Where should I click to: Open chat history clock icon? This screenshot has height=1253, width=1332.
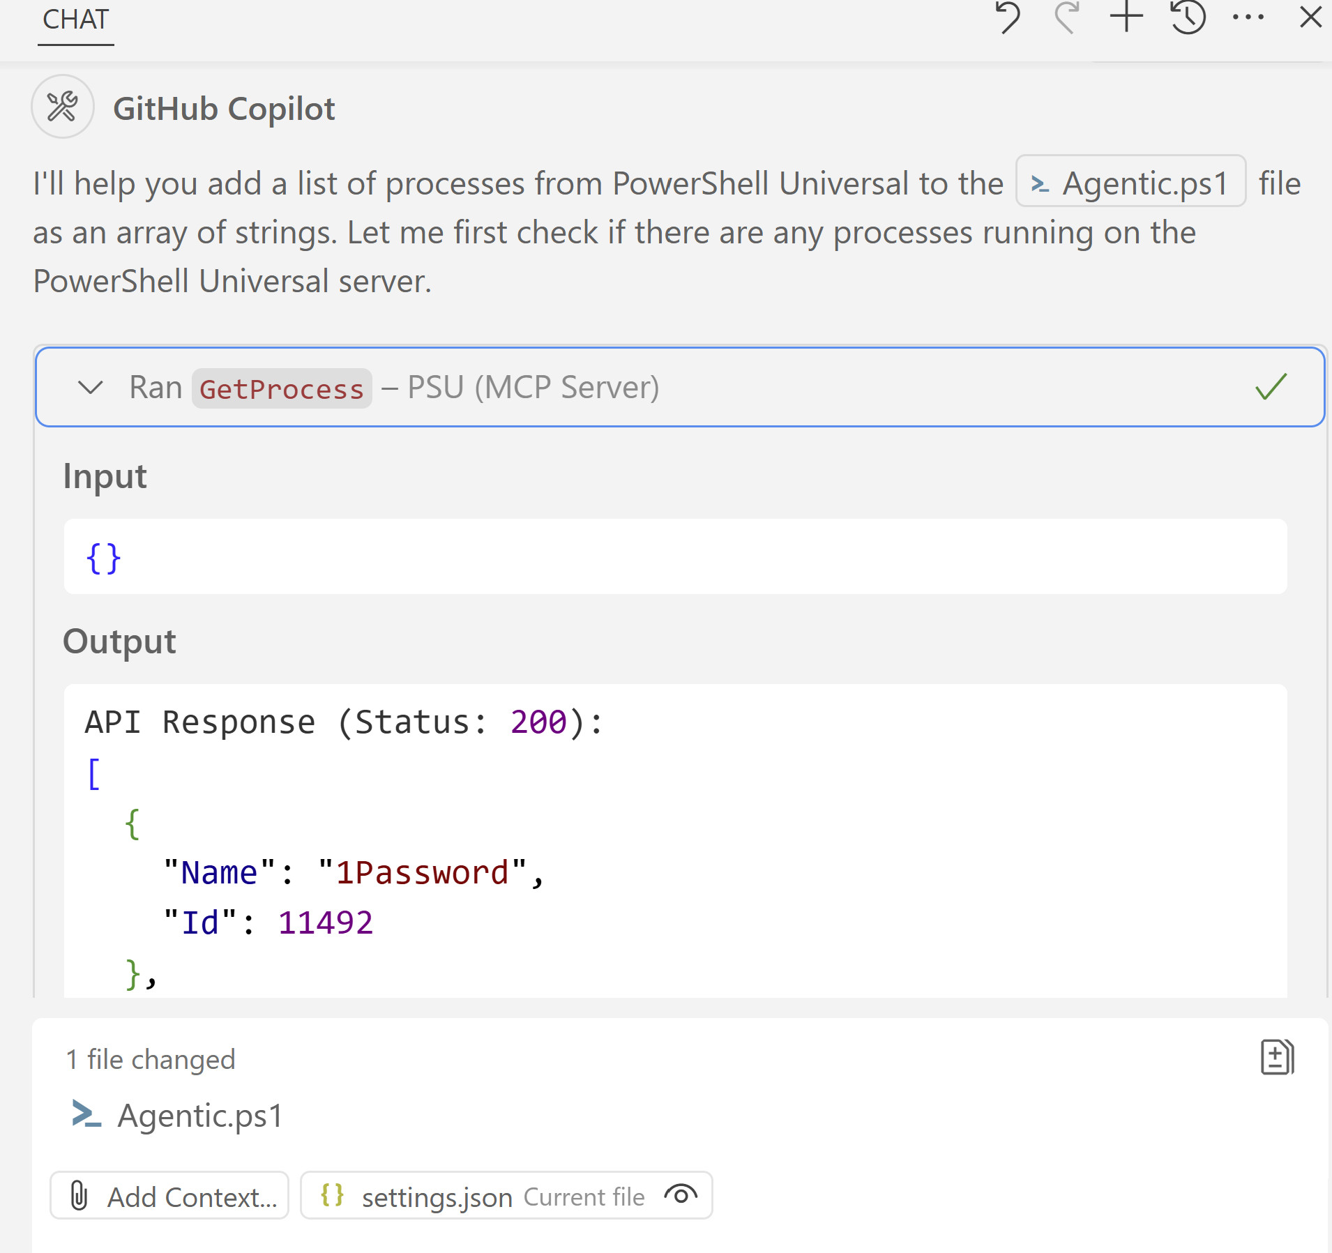tap(1188, 18)
